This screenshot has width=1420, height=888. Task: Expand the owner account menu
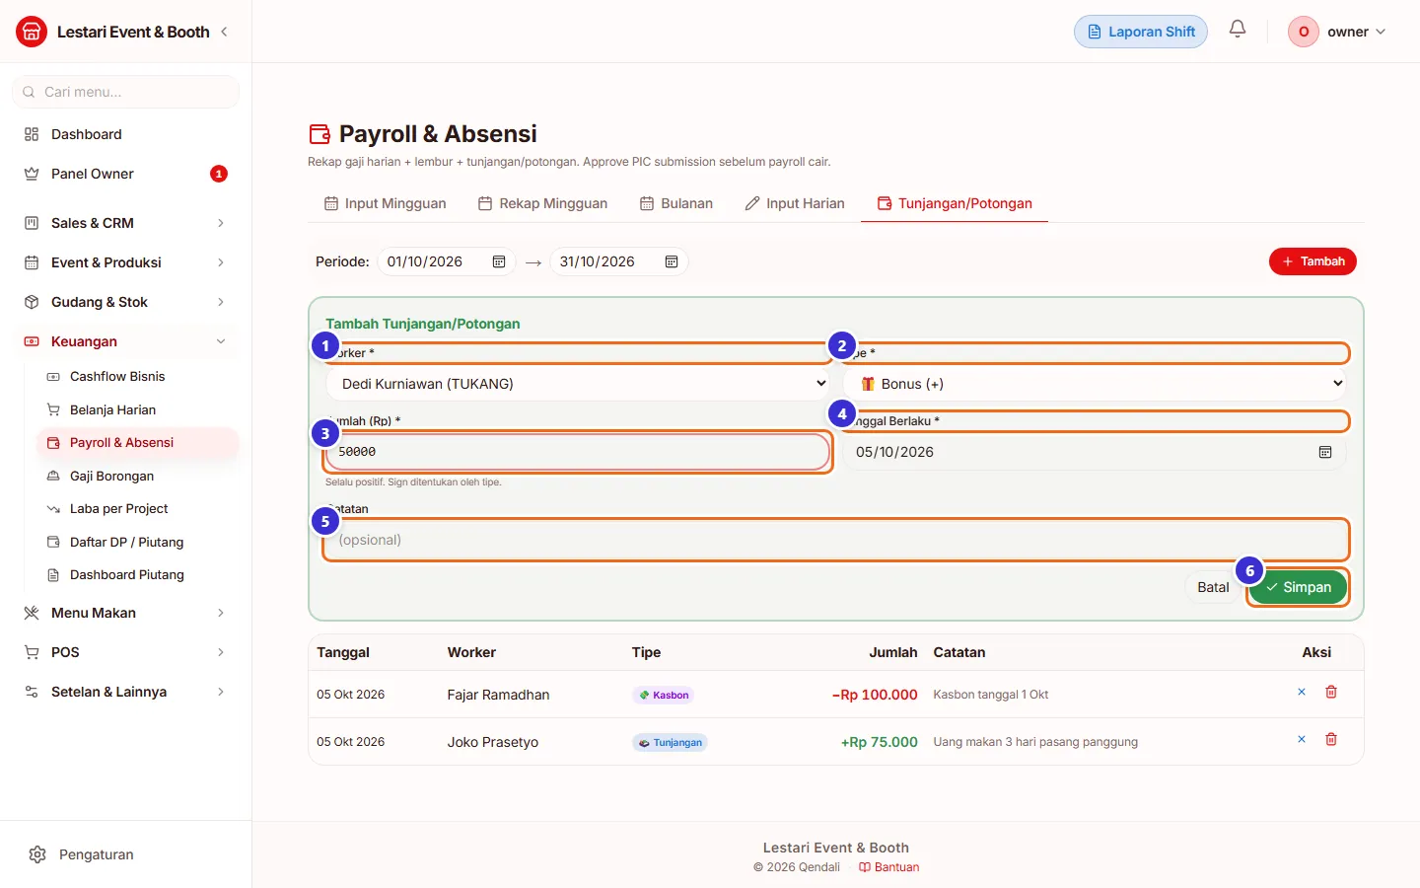[x=1337, y=32]
